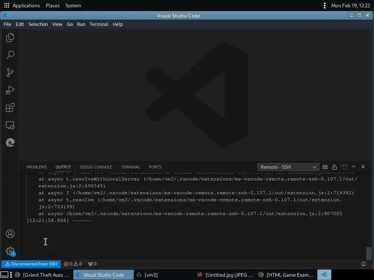Open notifications bell in status bar
Screen dimensions: 374x280
pyautogui.click(x=363, y=264)
